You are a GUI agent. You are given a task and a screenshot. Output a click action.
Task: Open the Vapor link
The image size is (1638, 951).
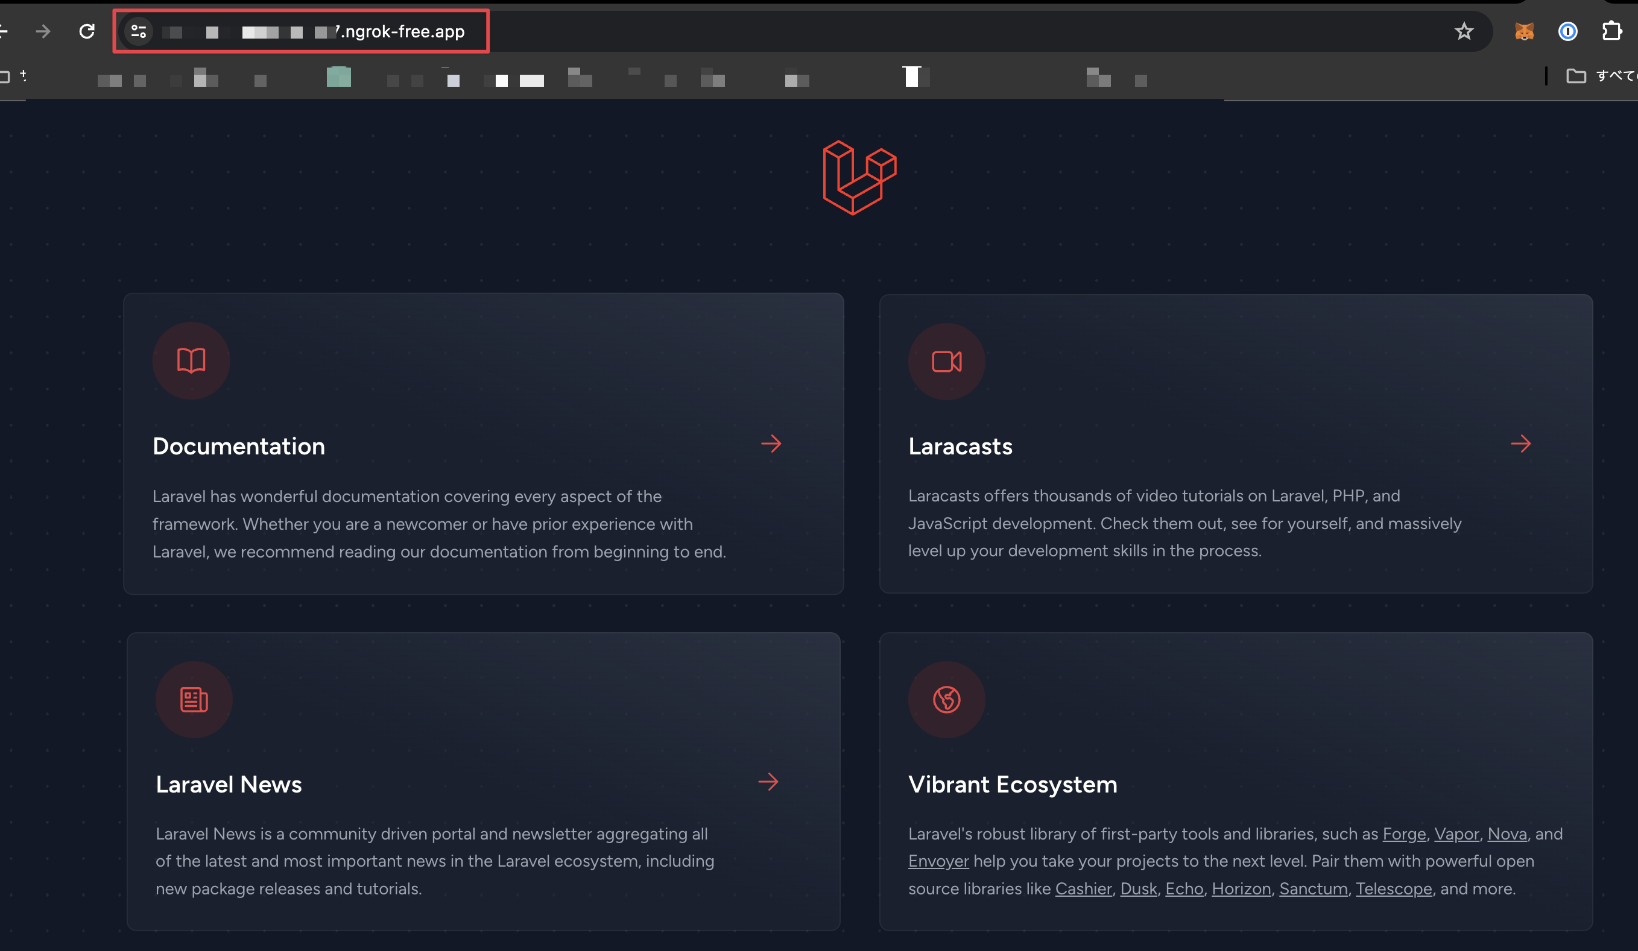click(1456, 833)
